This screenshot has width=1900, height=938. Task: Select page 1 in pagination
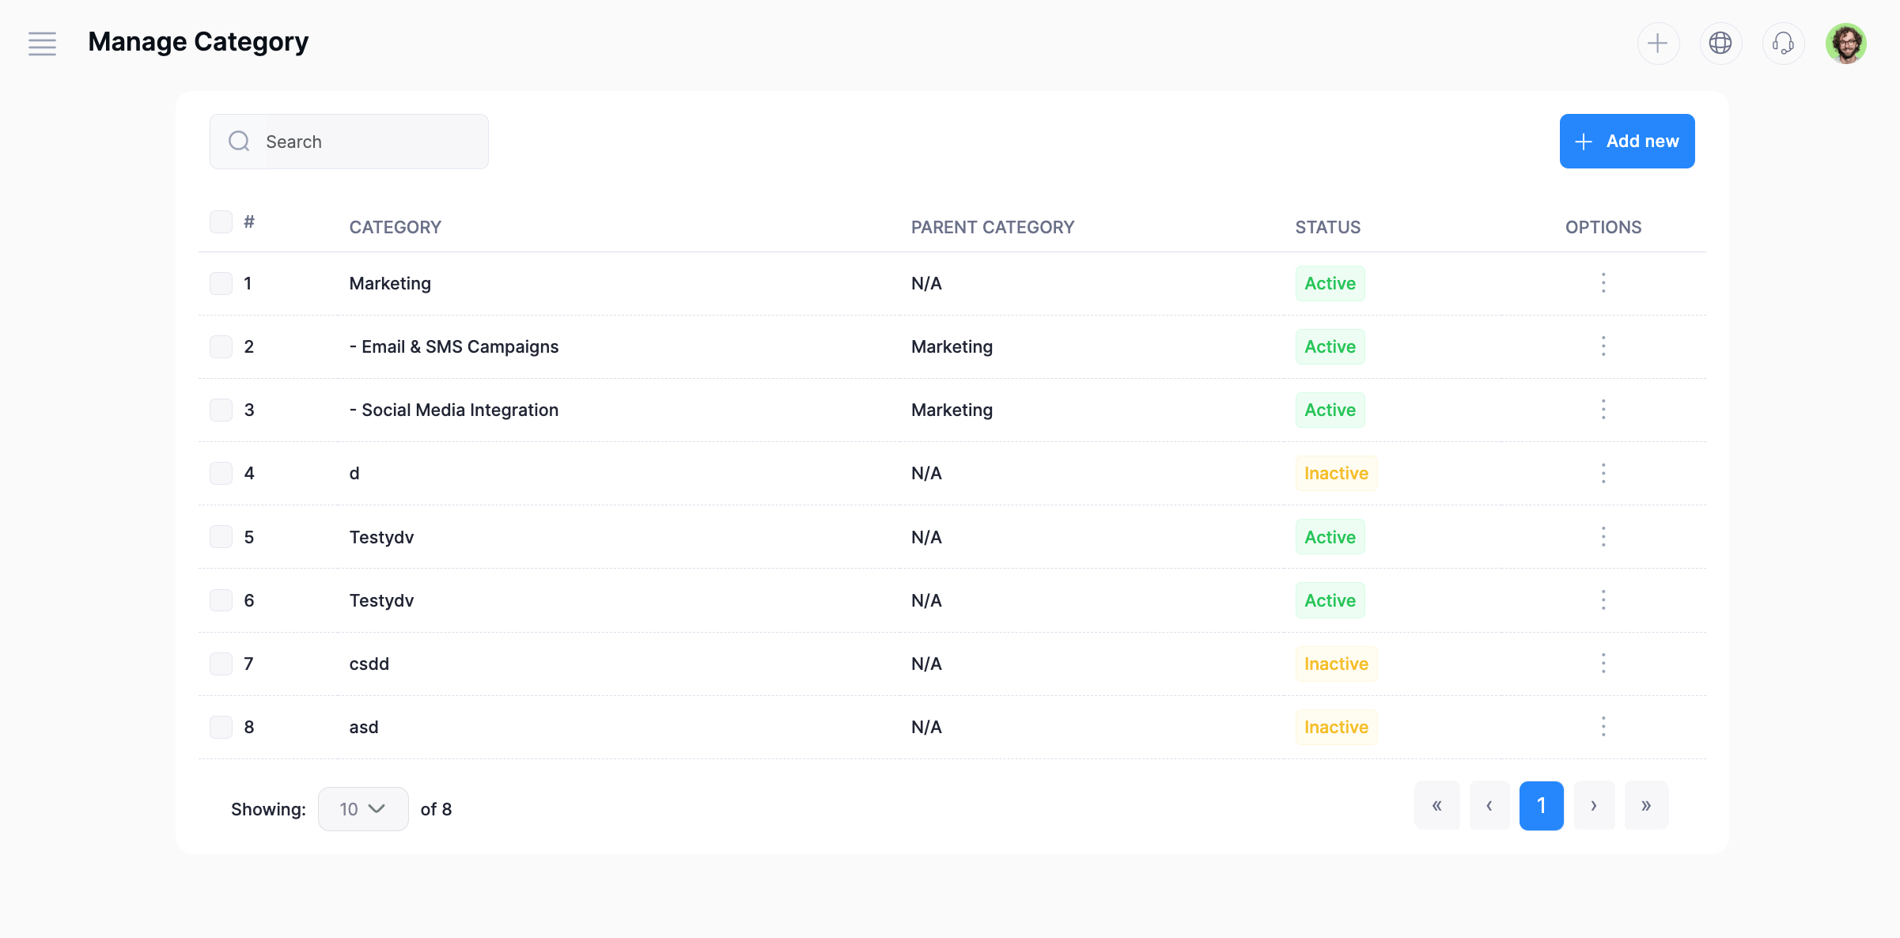pyautogui.click(x=1541, y=806)
